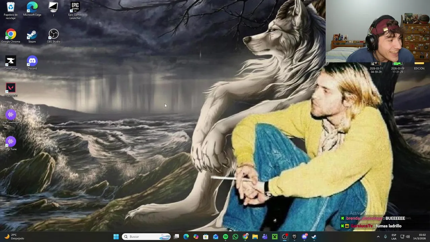This screenshot has height=242, width=430.
Task: Open Google Chrome from the taskbar
Action: (x=245, y=237)
